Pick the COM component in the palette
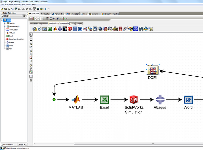 coord(130,29)
